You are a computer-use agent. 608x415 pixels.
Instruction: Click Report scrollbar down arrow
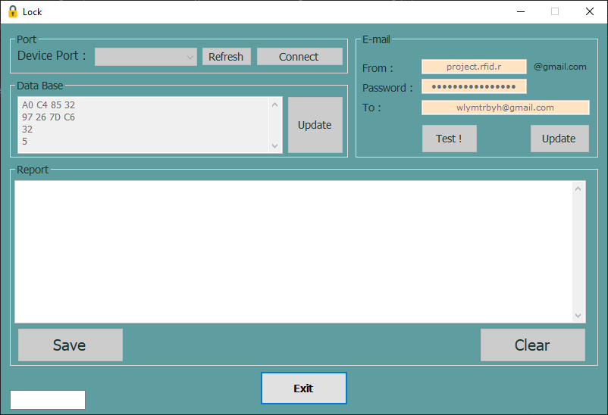(578, 315)
